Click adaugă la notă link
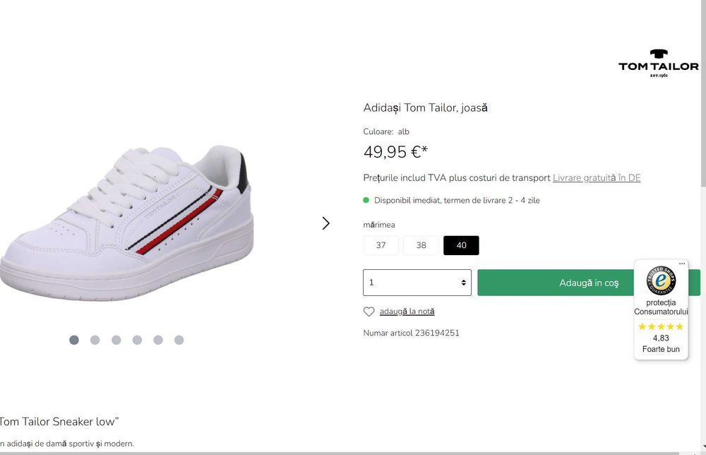The image size is (706, 455). click(x=407, y=312)
